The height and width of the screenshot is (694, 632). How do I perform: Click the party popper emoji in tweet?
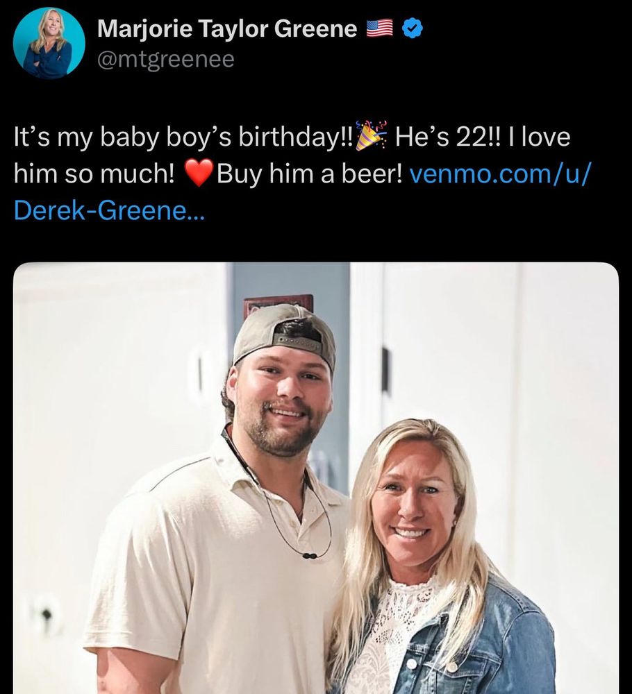coord(371,136)
